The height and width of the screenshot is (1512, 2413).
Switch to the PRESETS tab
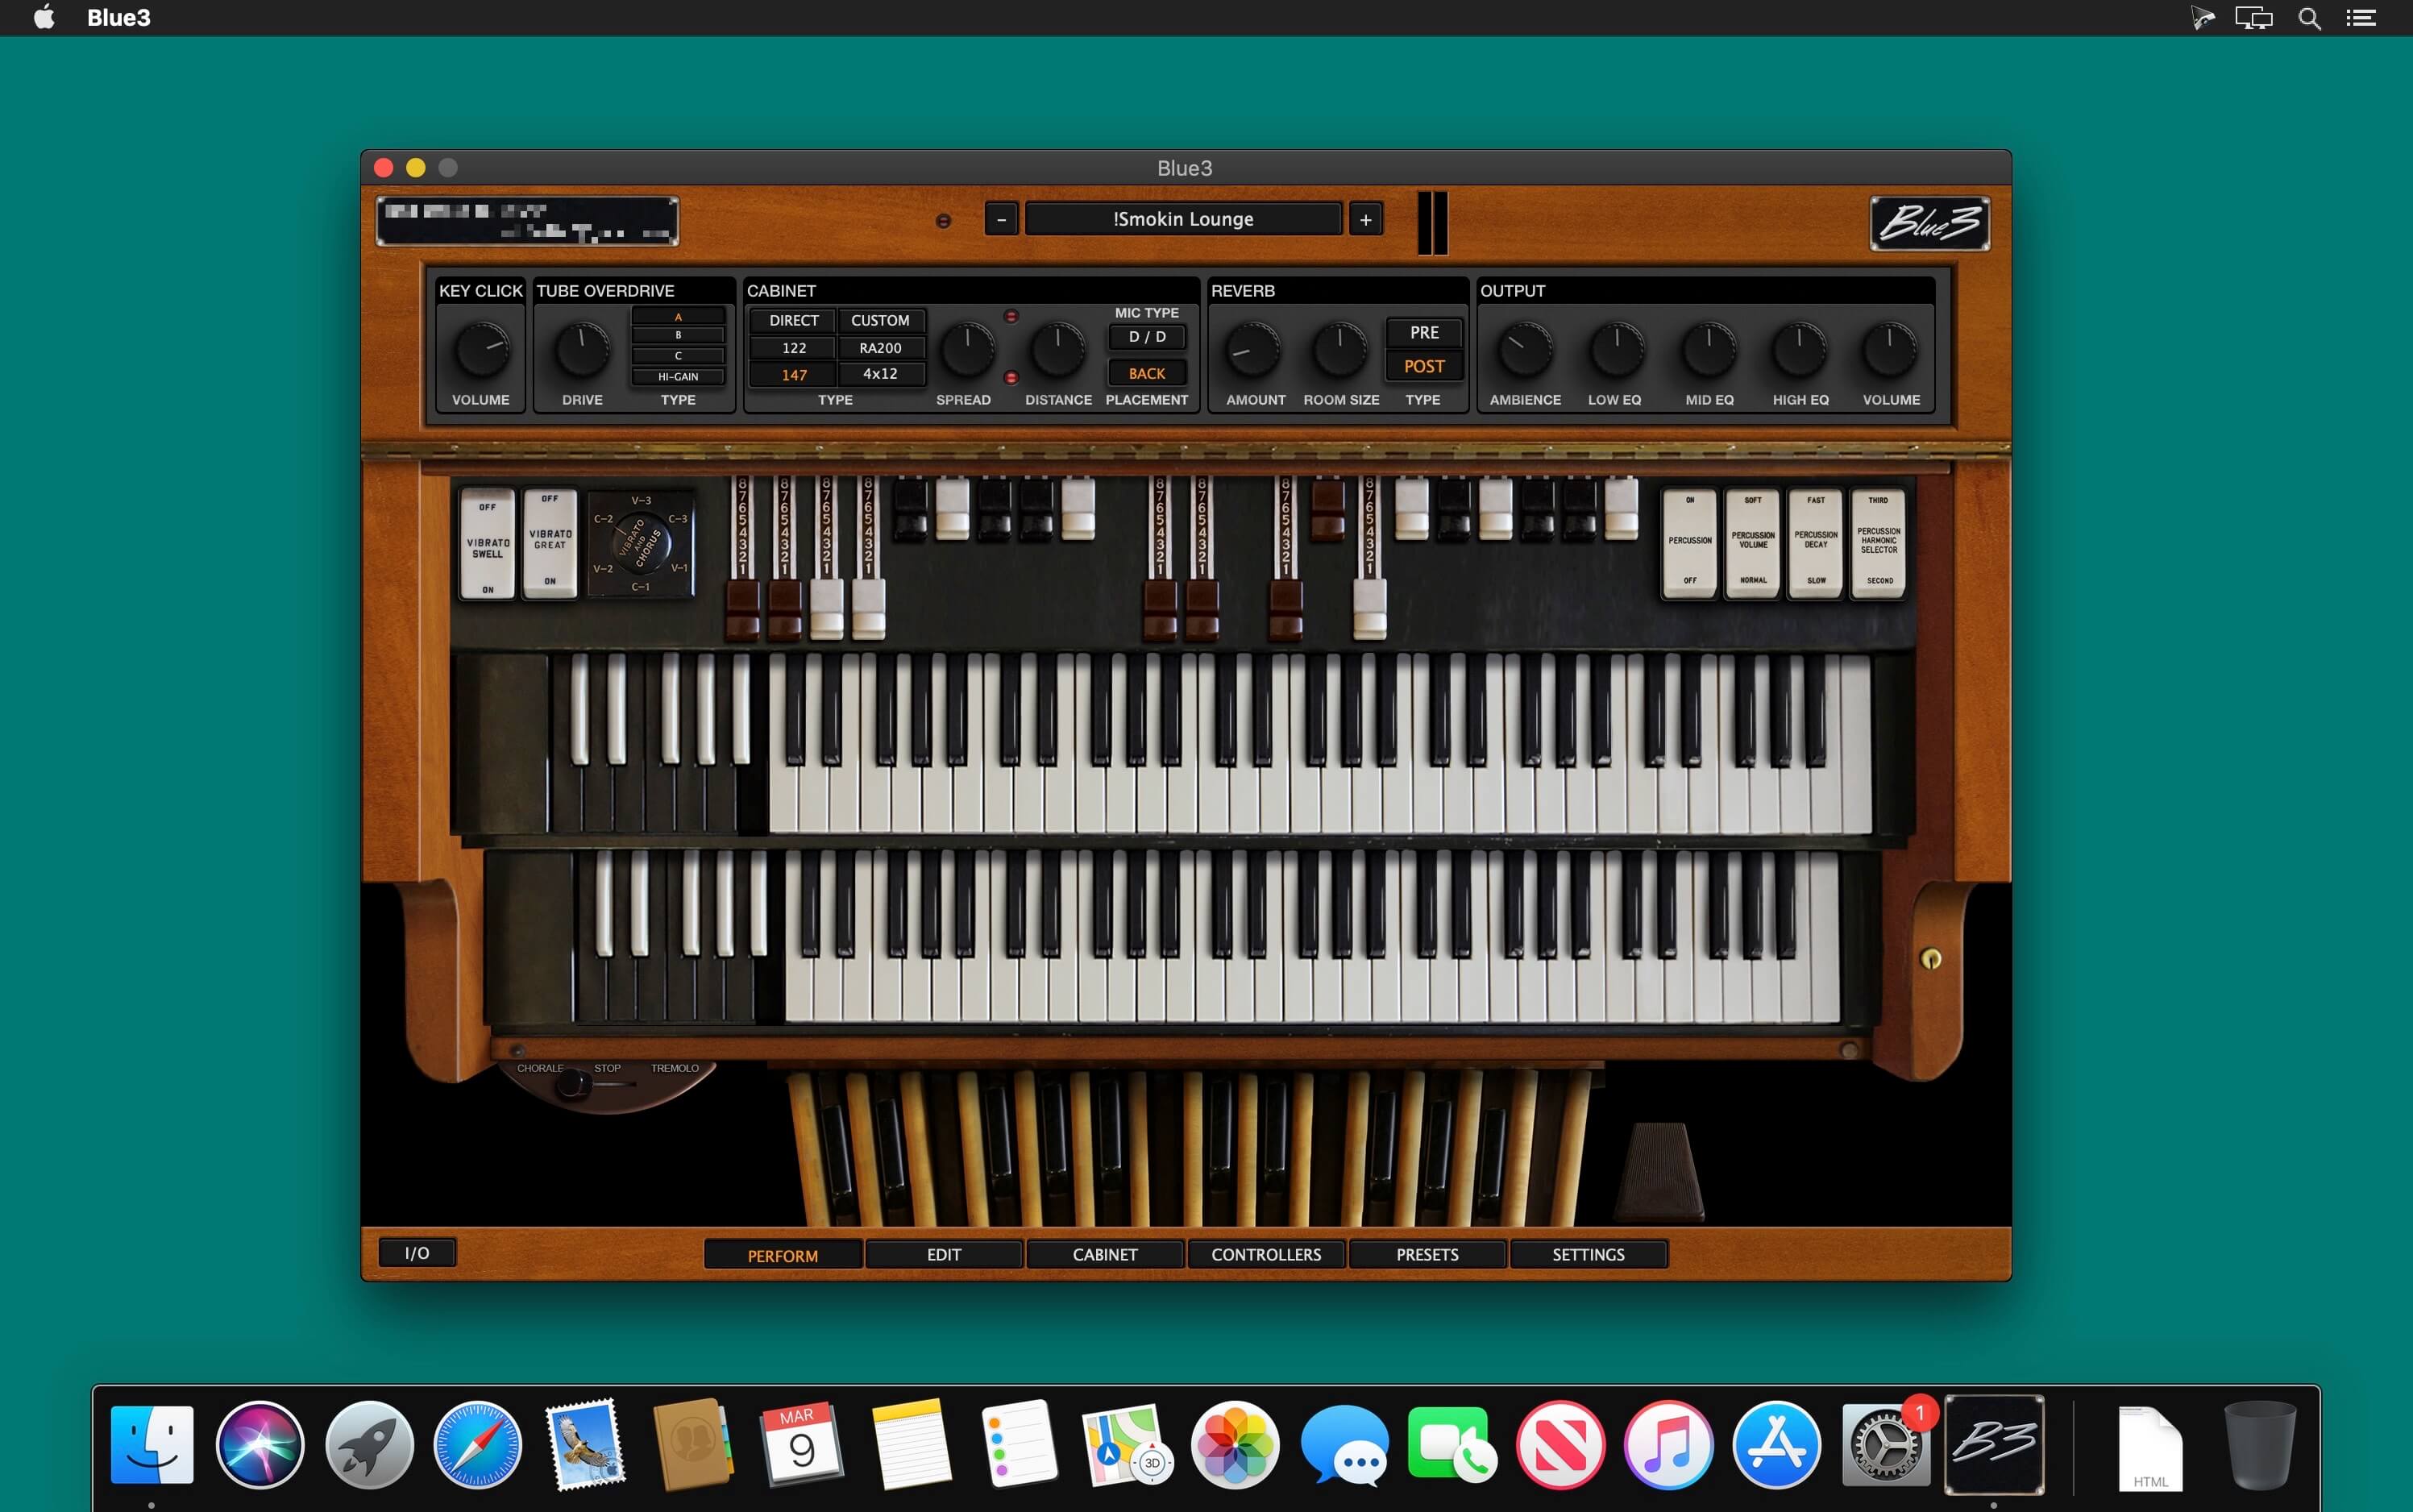(1427, 1254)
